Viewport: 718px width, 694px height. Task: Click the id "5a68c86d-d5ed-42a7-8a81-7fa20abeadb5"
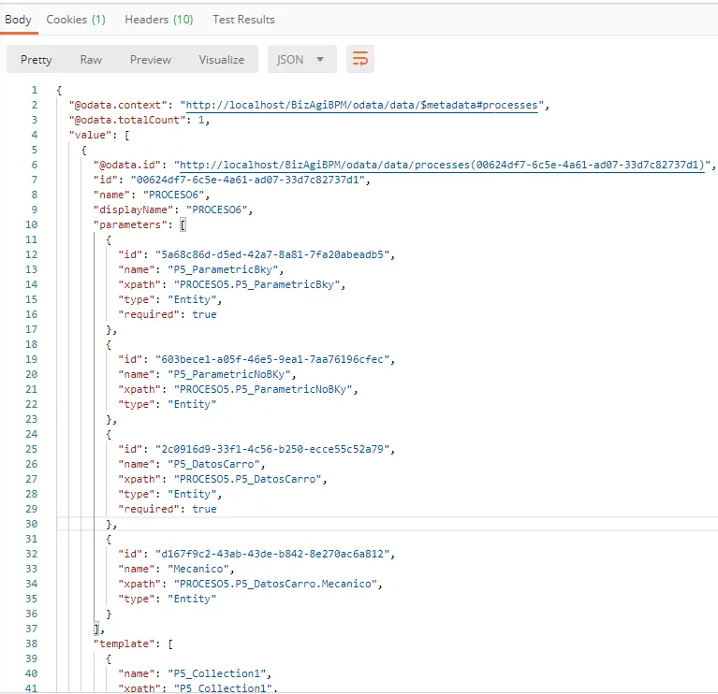272,254
